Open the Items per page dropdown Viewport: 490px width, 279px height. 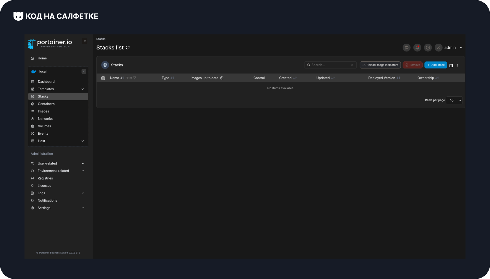(454, 100)
